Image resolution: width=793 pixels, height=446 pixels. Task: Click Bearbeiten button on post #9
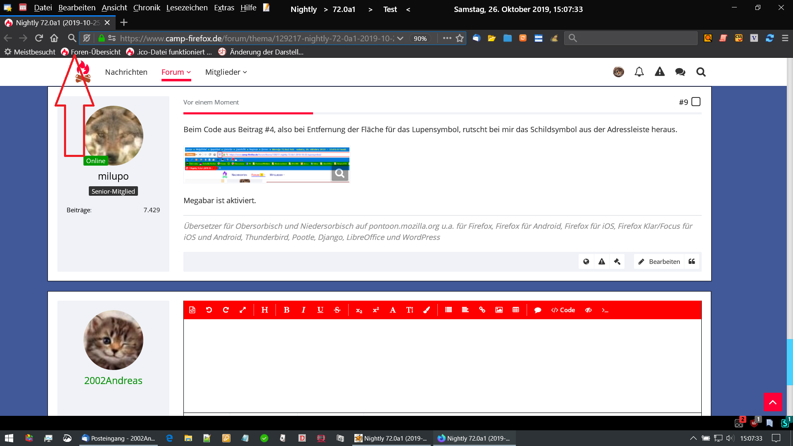pyautogui.click(x=659, y=261)
